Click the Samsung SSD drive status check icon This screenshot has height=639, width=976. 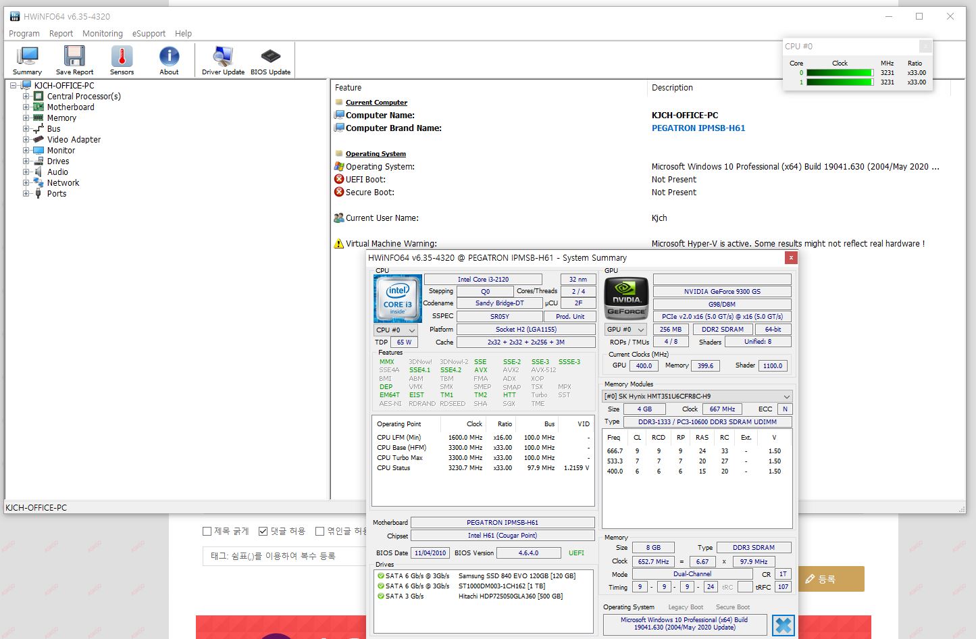coord(380,576)
